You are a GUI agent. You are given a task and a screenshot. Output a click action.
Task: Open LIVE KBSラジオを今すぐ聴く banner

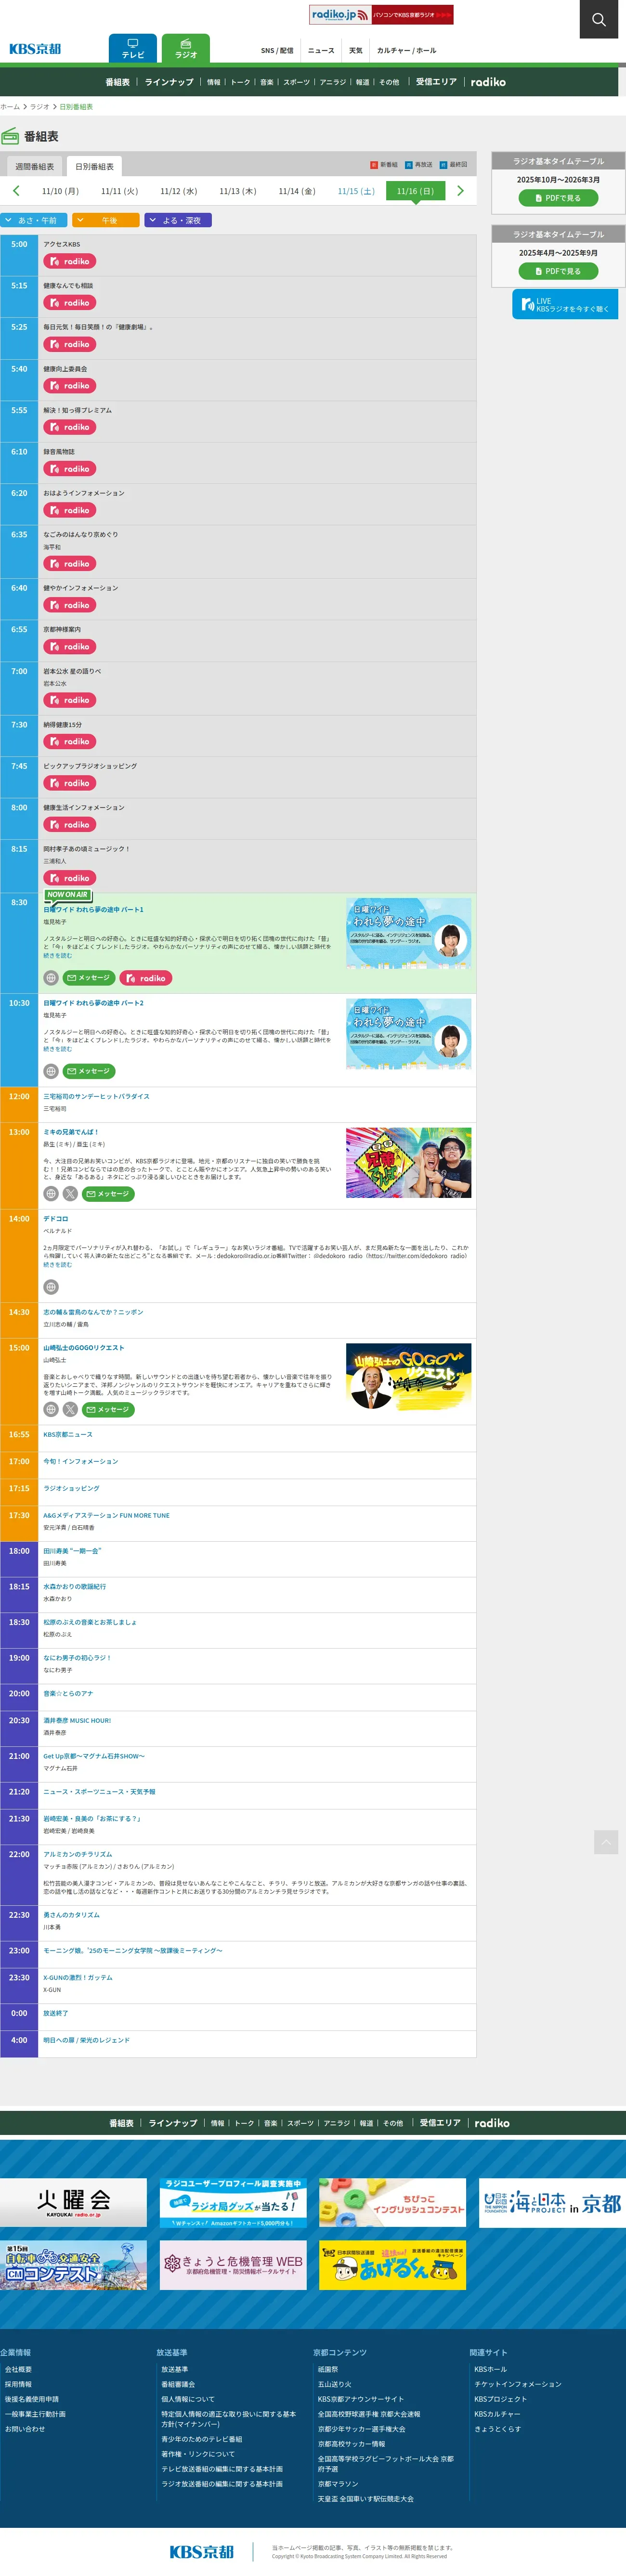pos(565,304)
